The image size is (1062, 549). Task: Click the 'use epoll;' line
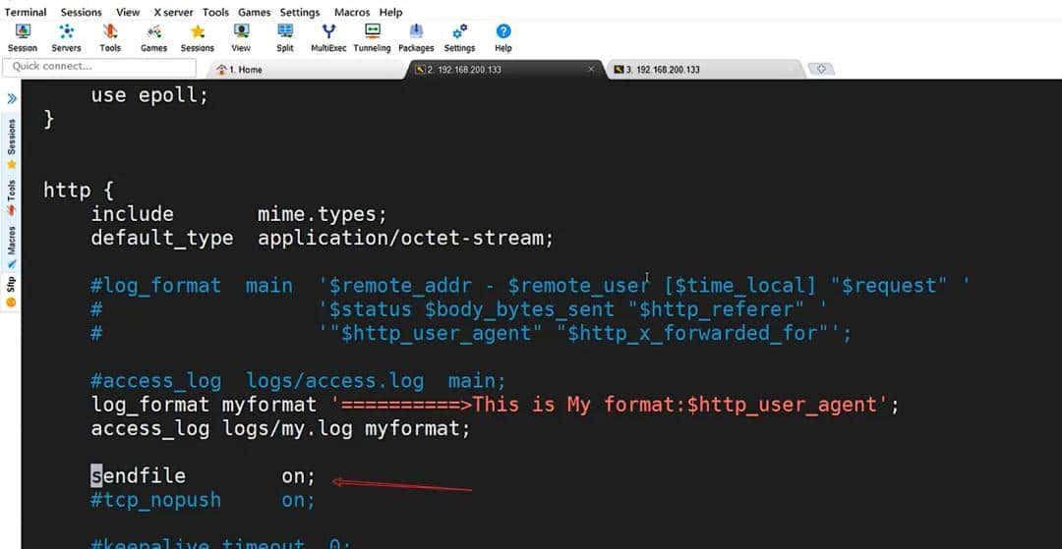click(149, 95)
